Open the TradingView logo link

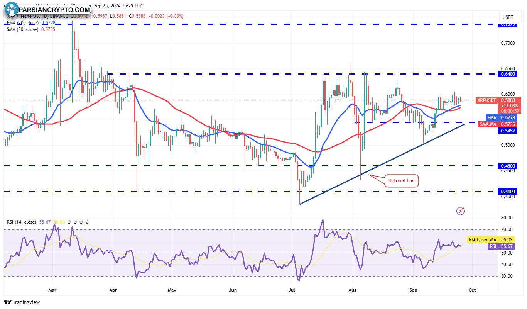pyautogui.click(x=22, y=302)
